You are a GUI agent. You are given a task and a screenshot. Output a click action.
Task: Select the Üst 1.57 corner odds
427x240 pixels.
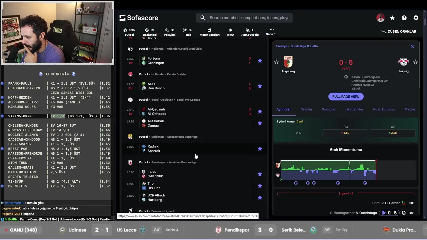(345, 133)
